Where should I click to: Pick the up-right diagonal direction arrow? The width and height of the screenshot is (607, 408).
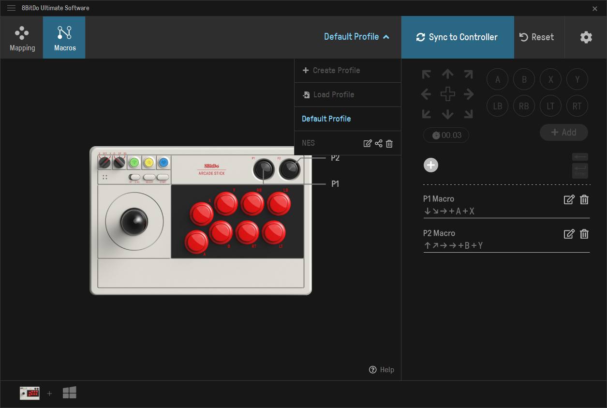coord(468,75)
